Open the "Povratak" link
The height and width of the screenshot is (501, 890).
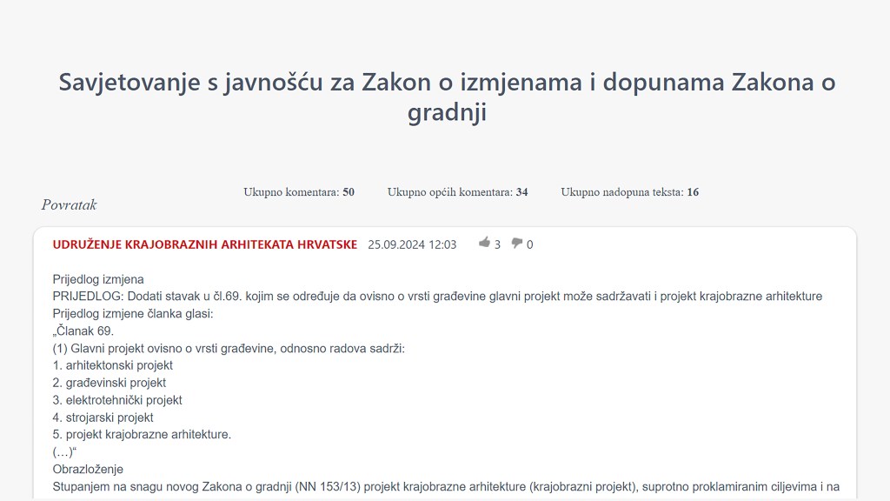point(68,204)
